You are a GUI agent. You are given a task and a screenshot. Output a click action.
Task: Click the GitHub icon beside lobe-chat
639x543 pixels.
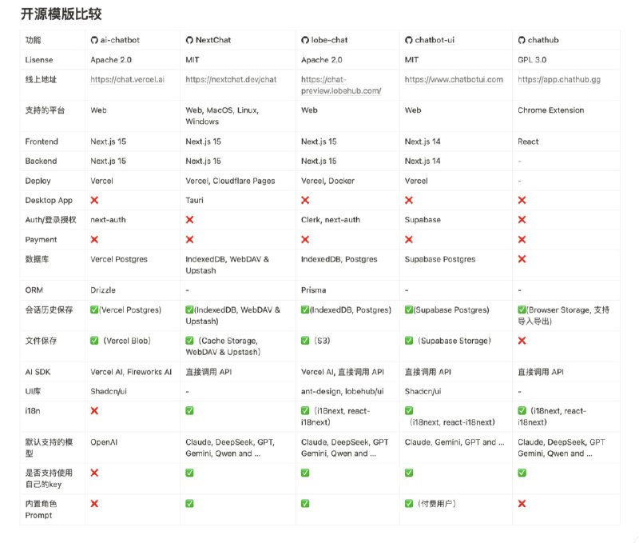[304, 40]
